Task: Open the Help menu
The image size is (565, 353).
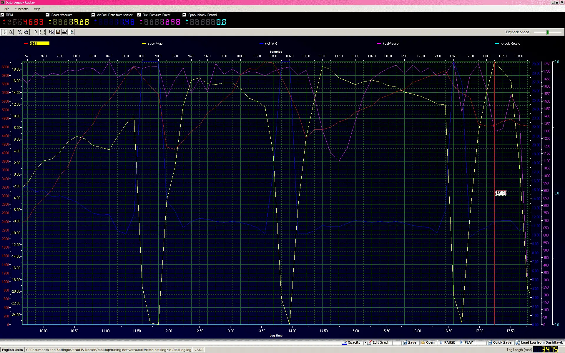Action: point(37,9)
